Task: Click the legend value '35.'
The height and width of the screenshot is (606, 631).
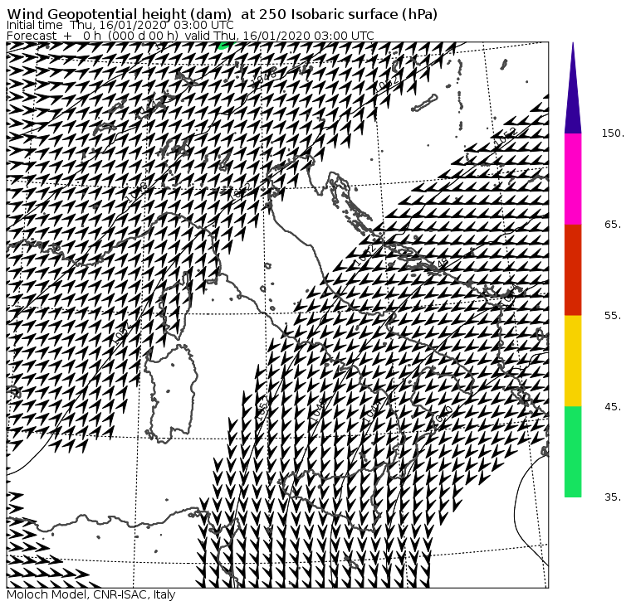Action: pyautogui.click(x=613, y=497)
